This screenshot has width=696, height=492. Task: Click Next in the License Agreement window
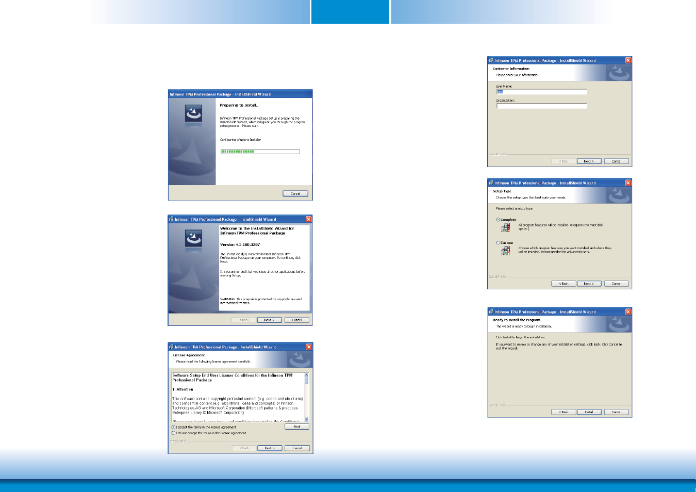click(270, 448)
